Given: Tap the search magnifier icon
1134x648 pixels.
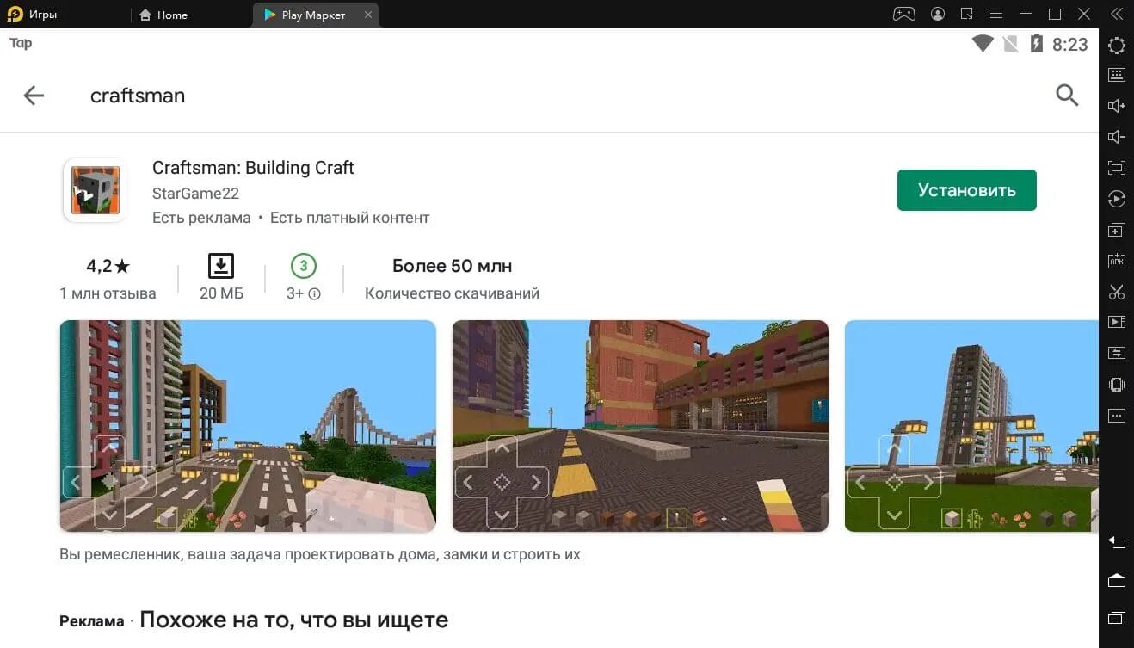Looking at the screenshot, I should tap(1067, 96).
